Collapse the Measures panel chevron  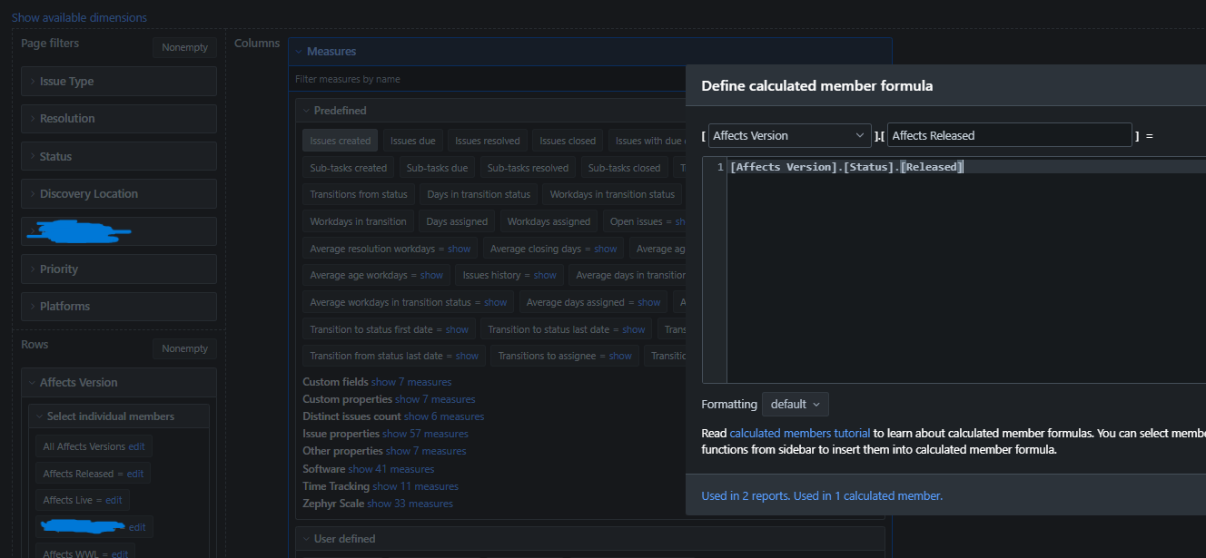[299, 52]
